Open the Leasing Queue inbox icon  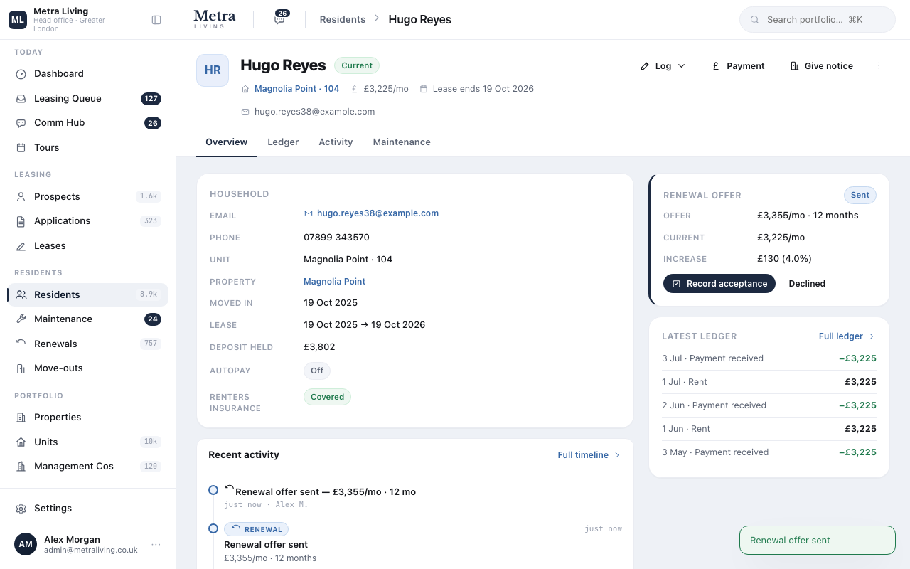click(21, 99)
